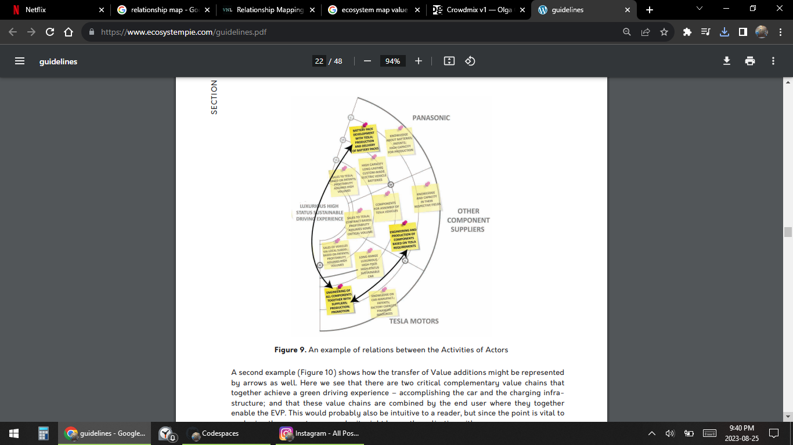Show hidden system tray icons
793x445 pixels.
pyautogui.click(x=651, y=433)
